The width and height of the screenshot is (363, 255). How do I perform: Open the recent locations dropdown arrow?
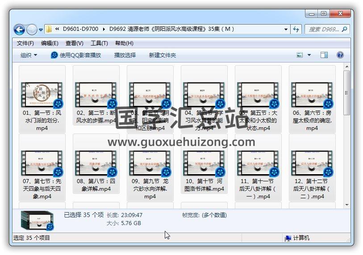click(41, 29)
